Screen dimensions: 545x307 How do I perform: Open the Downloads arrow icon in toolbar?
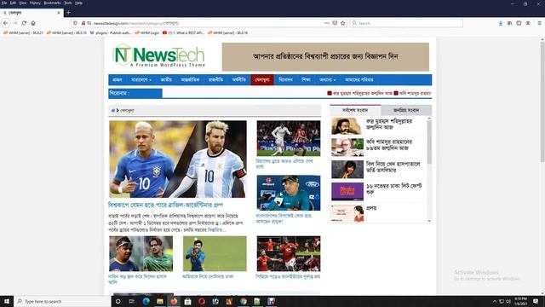[501, 23]
